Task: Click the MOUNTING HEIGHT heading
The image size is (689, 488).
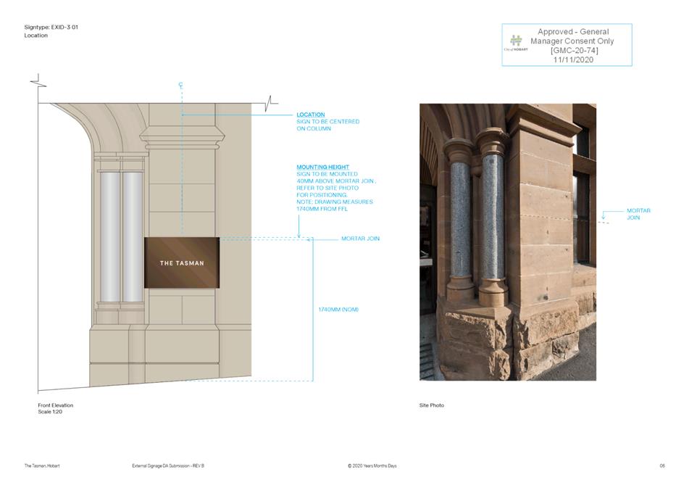Action: click(x=323, y=167)
